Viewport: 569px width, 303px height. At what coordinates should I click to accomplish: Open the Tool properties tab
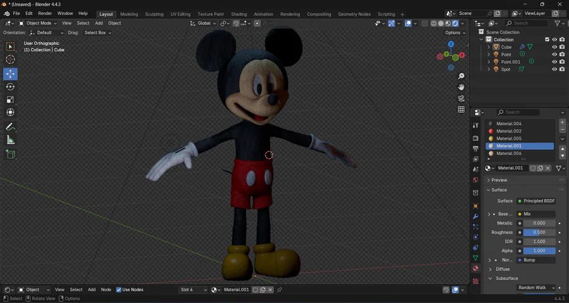(x=475, y=125)
